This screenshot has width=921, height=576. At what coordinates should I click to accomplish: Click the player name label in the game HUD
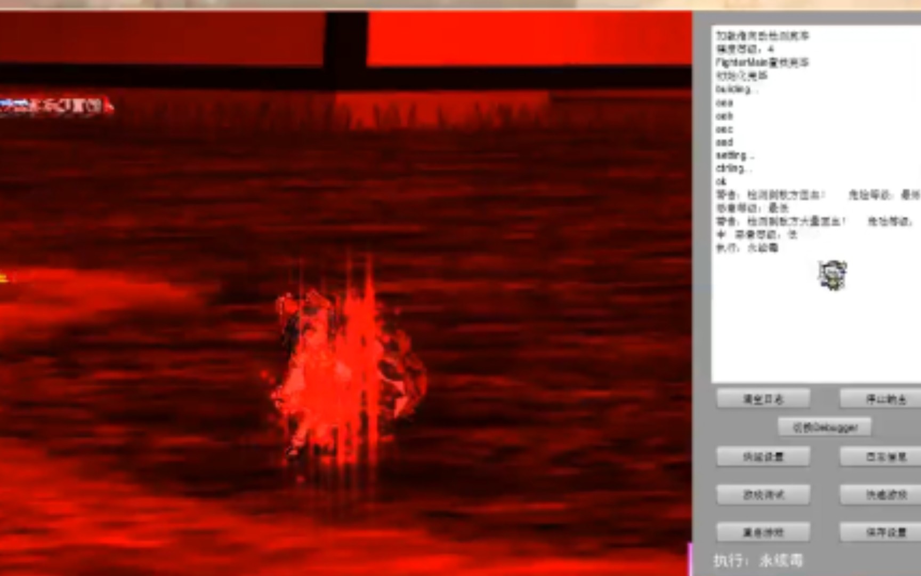56,106
